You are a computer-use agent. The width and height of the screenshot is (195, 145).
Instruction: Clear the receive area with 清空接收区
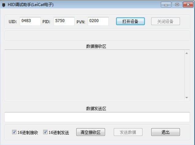[90, 132]
